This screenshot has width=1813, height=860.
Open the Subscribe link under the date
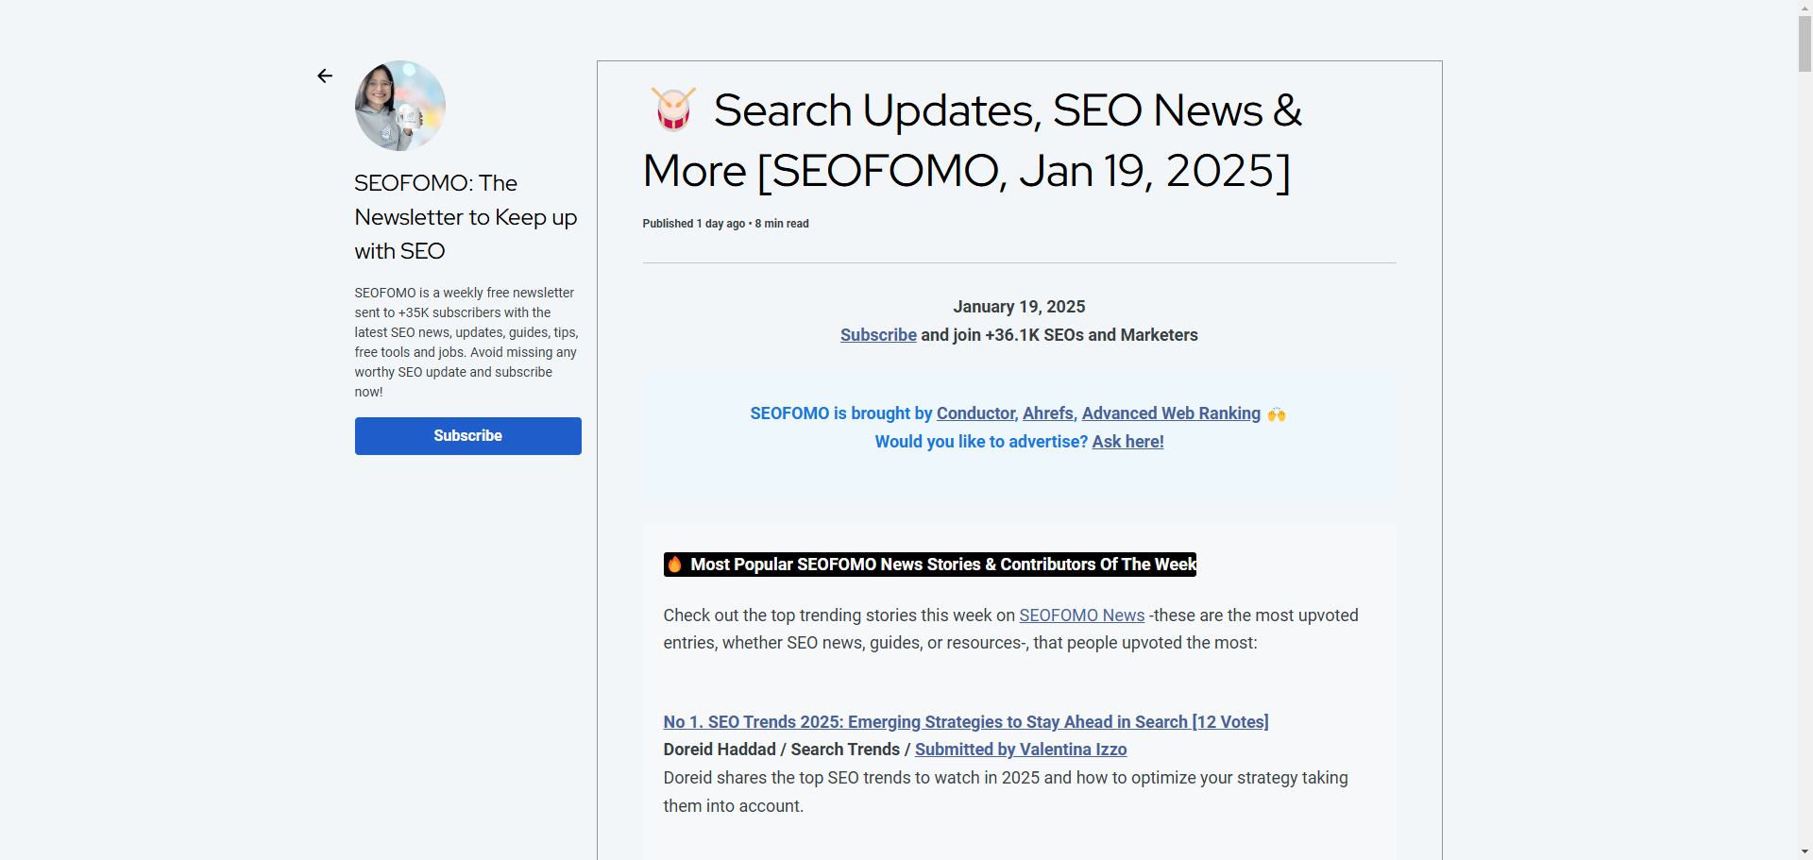click(x=878, y=335)
